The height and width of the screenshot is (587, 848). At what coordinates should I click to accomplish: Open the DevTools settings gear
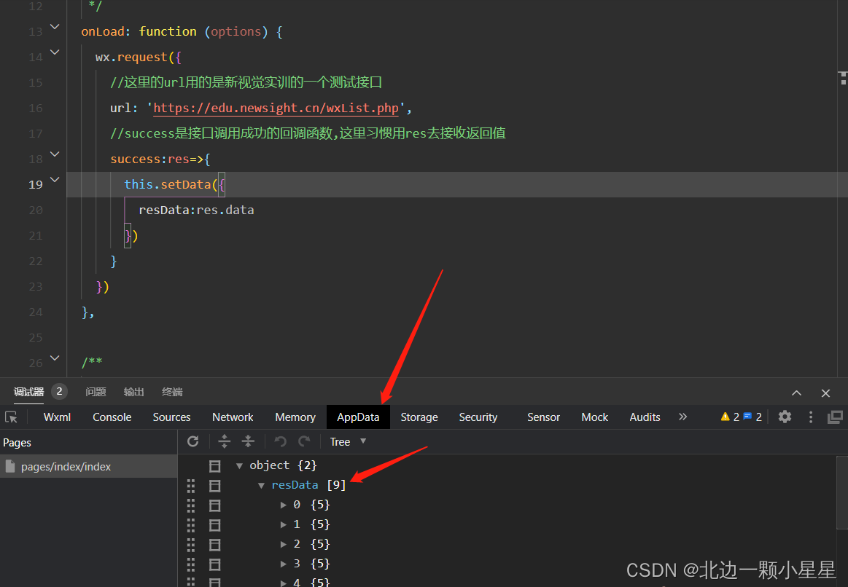[x=785, y=417]
